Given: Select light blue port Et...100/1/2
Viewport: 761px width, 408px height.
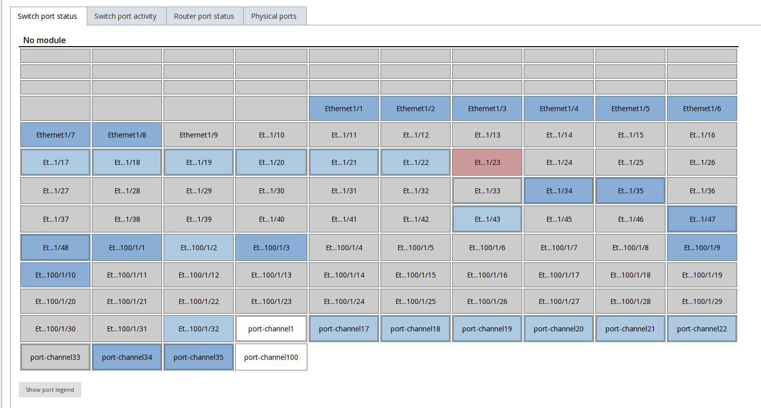Looking at the screenshot, I should 199,248.
